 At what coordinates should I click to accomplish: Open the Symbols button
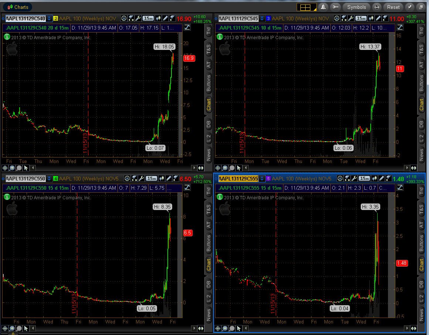pyautogui.click(x=357, y=7)
